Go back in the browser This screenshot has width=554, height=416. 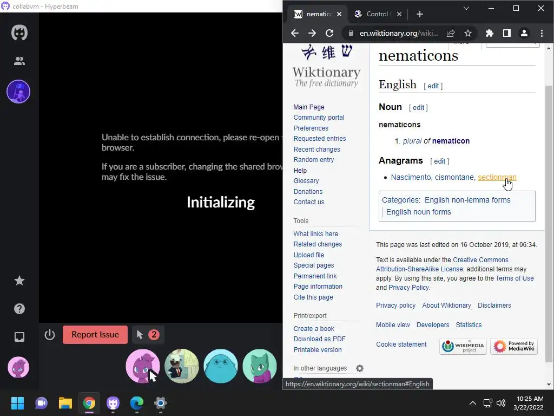click(x=295, y=33)
